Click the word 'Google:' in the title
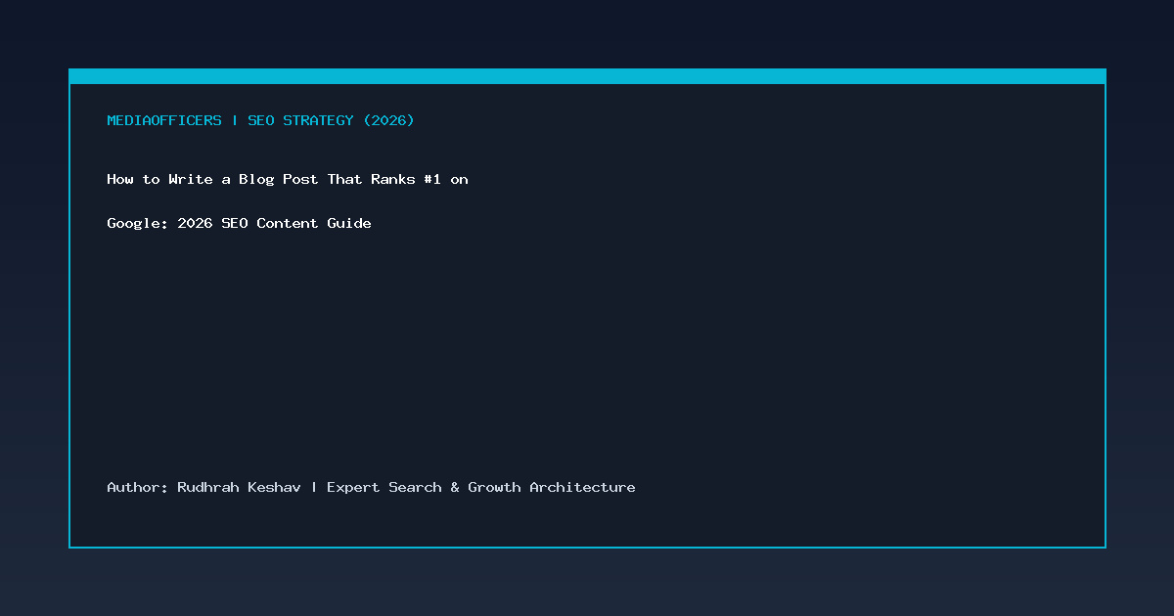 [x=138, y=223]
